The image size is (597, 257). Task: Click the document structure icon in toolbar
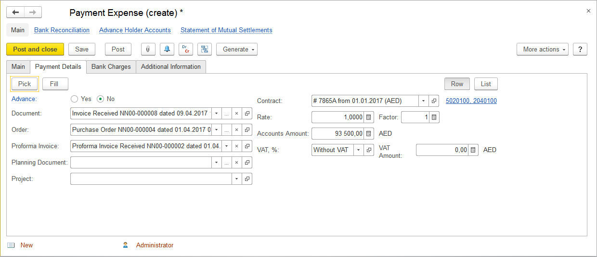(204, 49)
